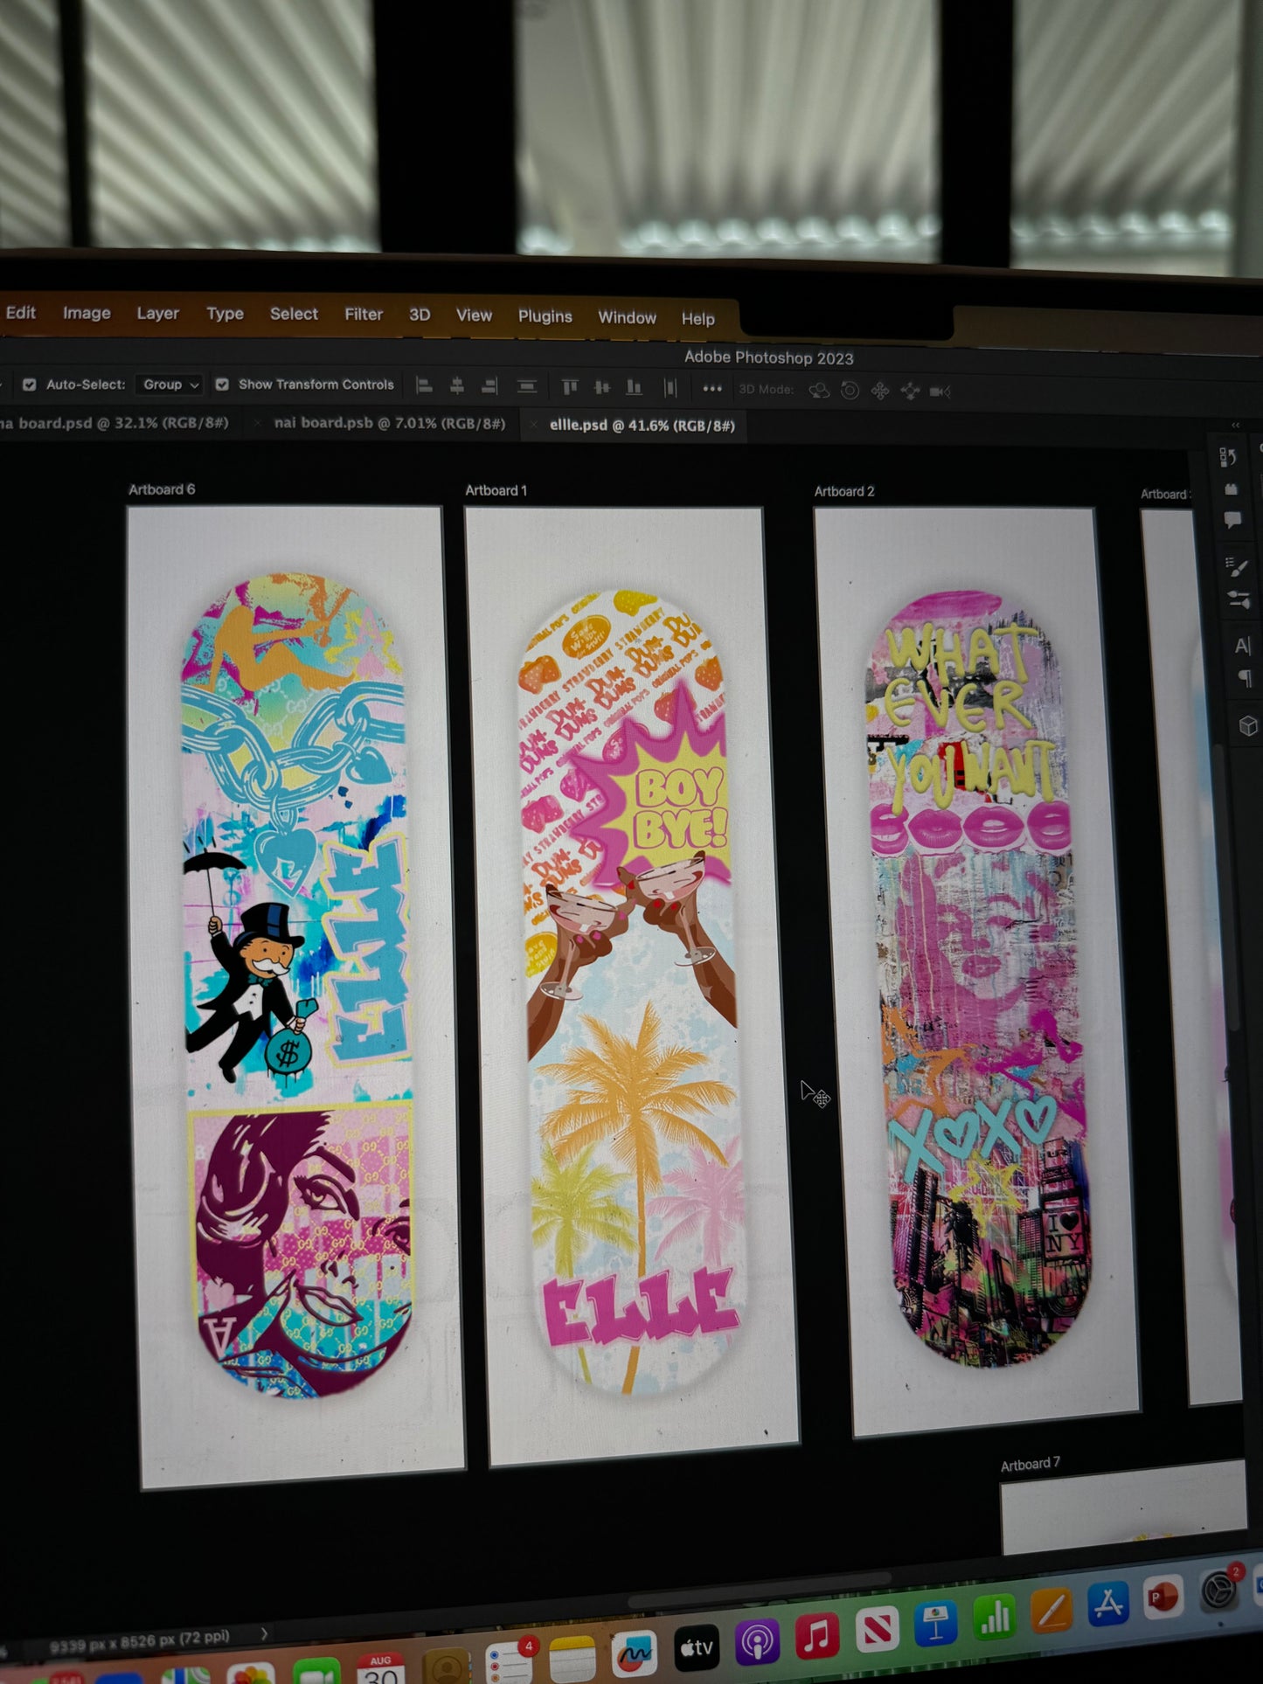Image resolution: width=1263 pixels, height=1684 pixels.
Task: Click Distribute vertically icon in options bar
Action: pos(526,386)
